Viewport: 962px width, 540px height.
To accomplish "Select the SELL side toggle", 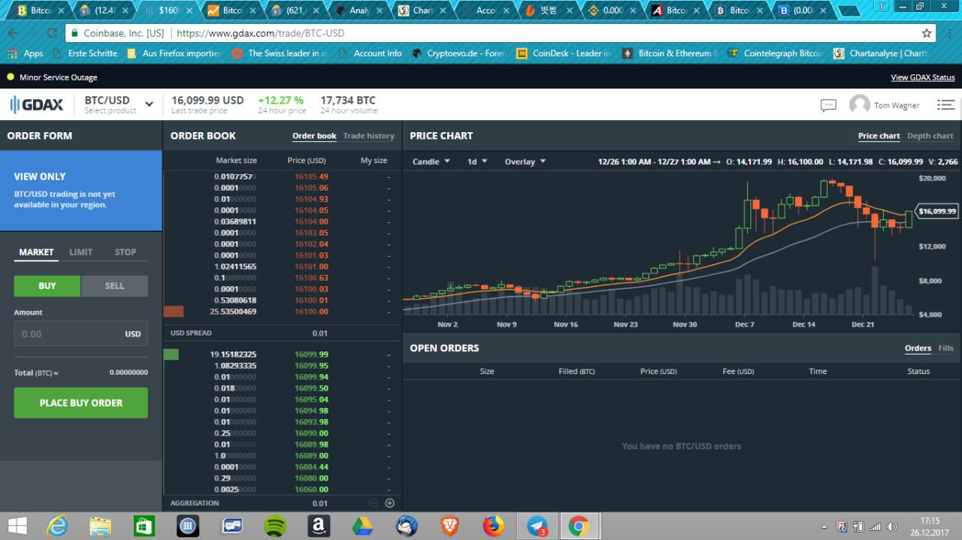I will 114,286.
